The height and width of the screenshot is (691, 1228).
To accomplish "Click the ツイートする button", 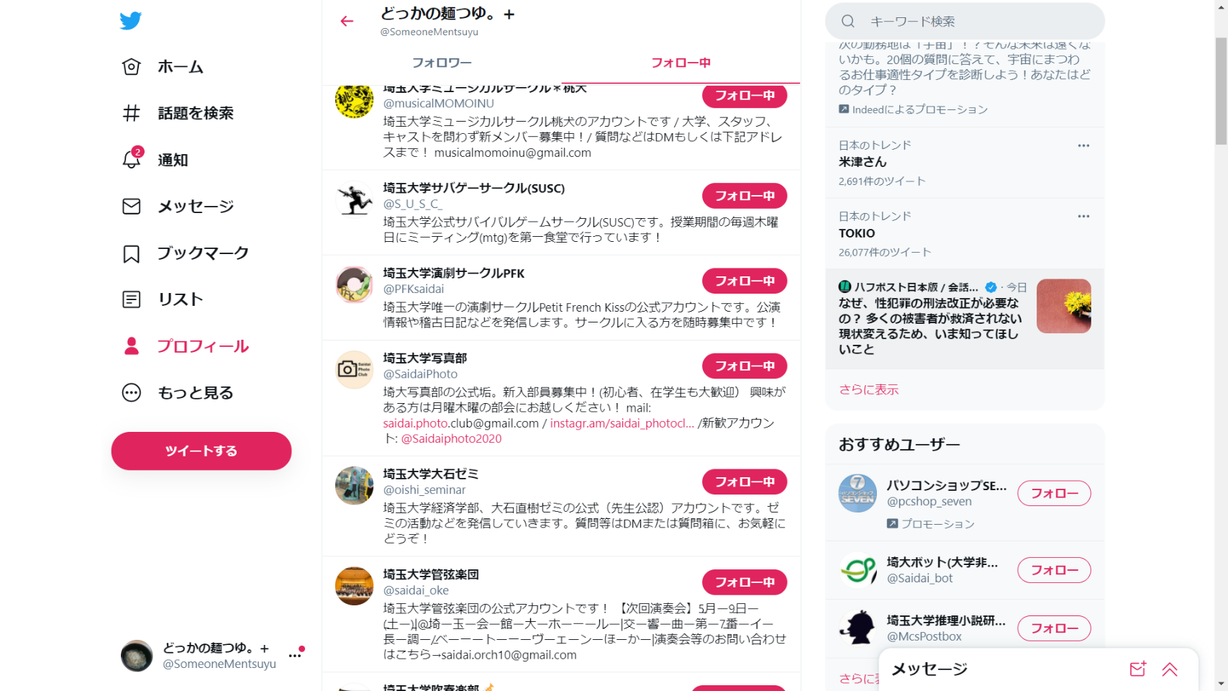I will point(201,451).
